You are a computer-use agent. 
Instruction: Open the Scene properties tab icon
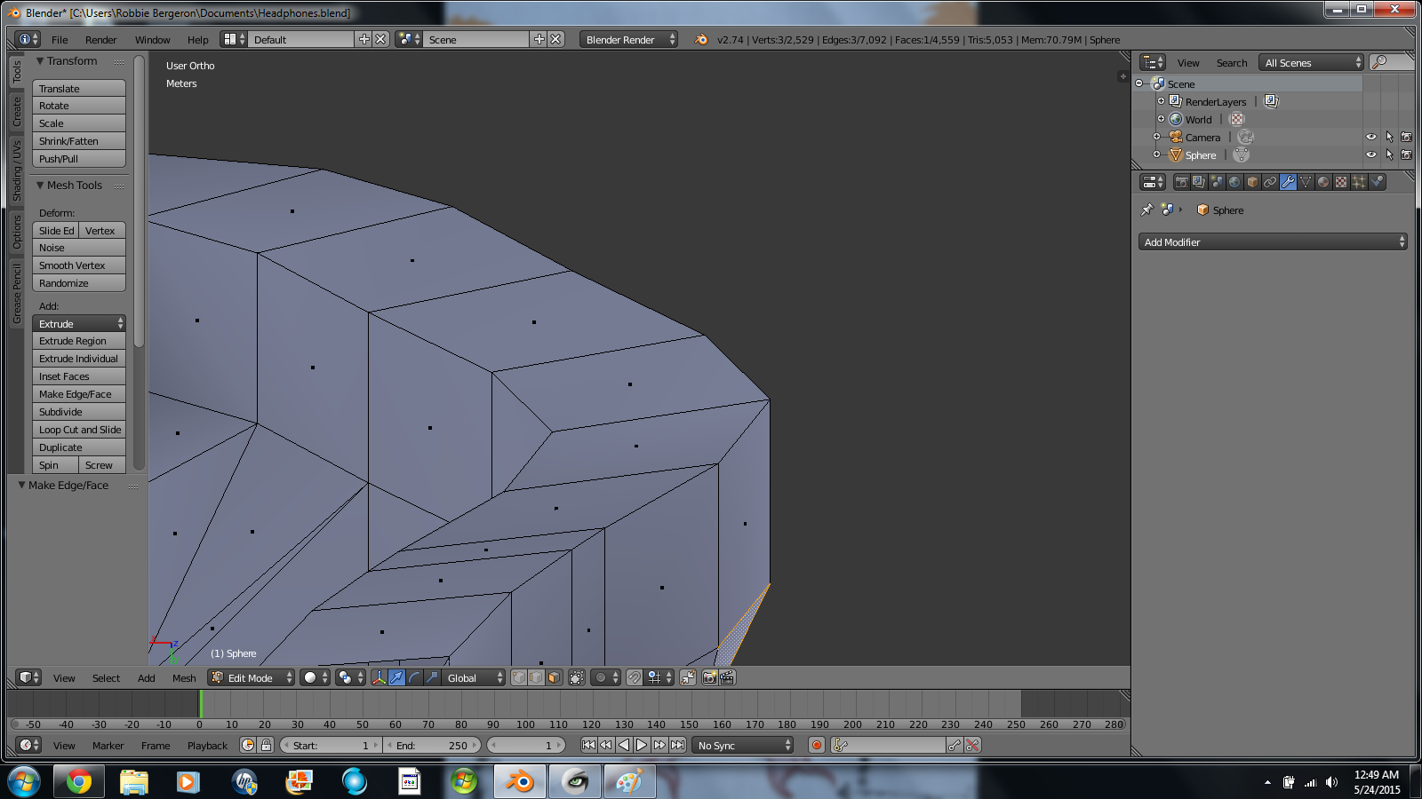click(1217, 182)
